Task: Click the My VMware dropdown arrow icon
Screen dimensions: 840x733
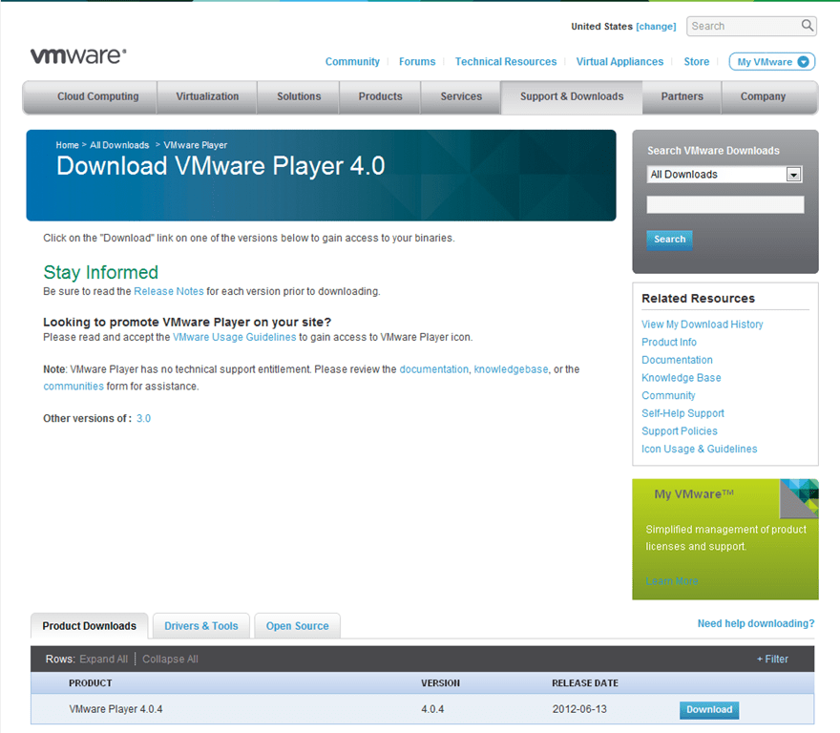Action: pos(803,62)
